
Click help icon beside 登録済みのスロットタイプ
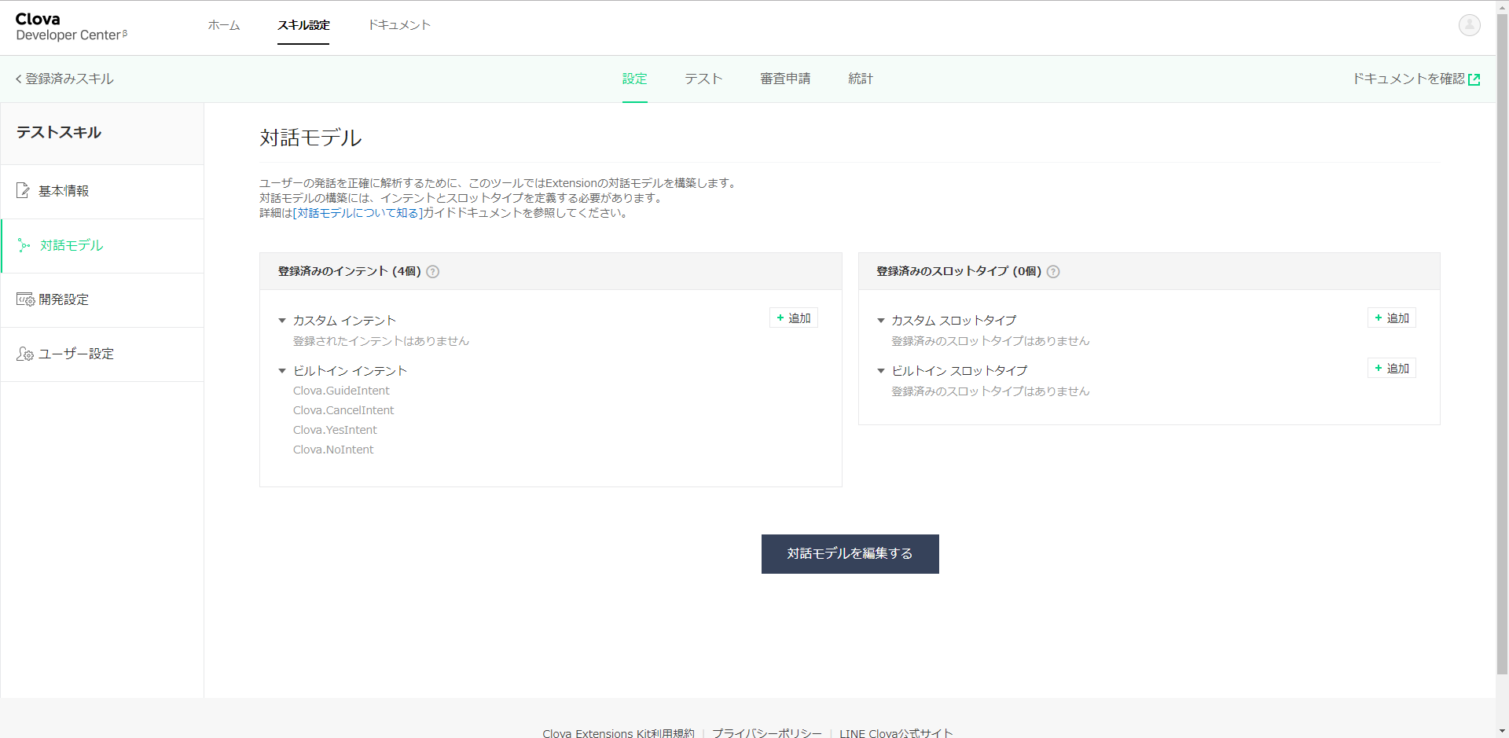pos(1053,272)
